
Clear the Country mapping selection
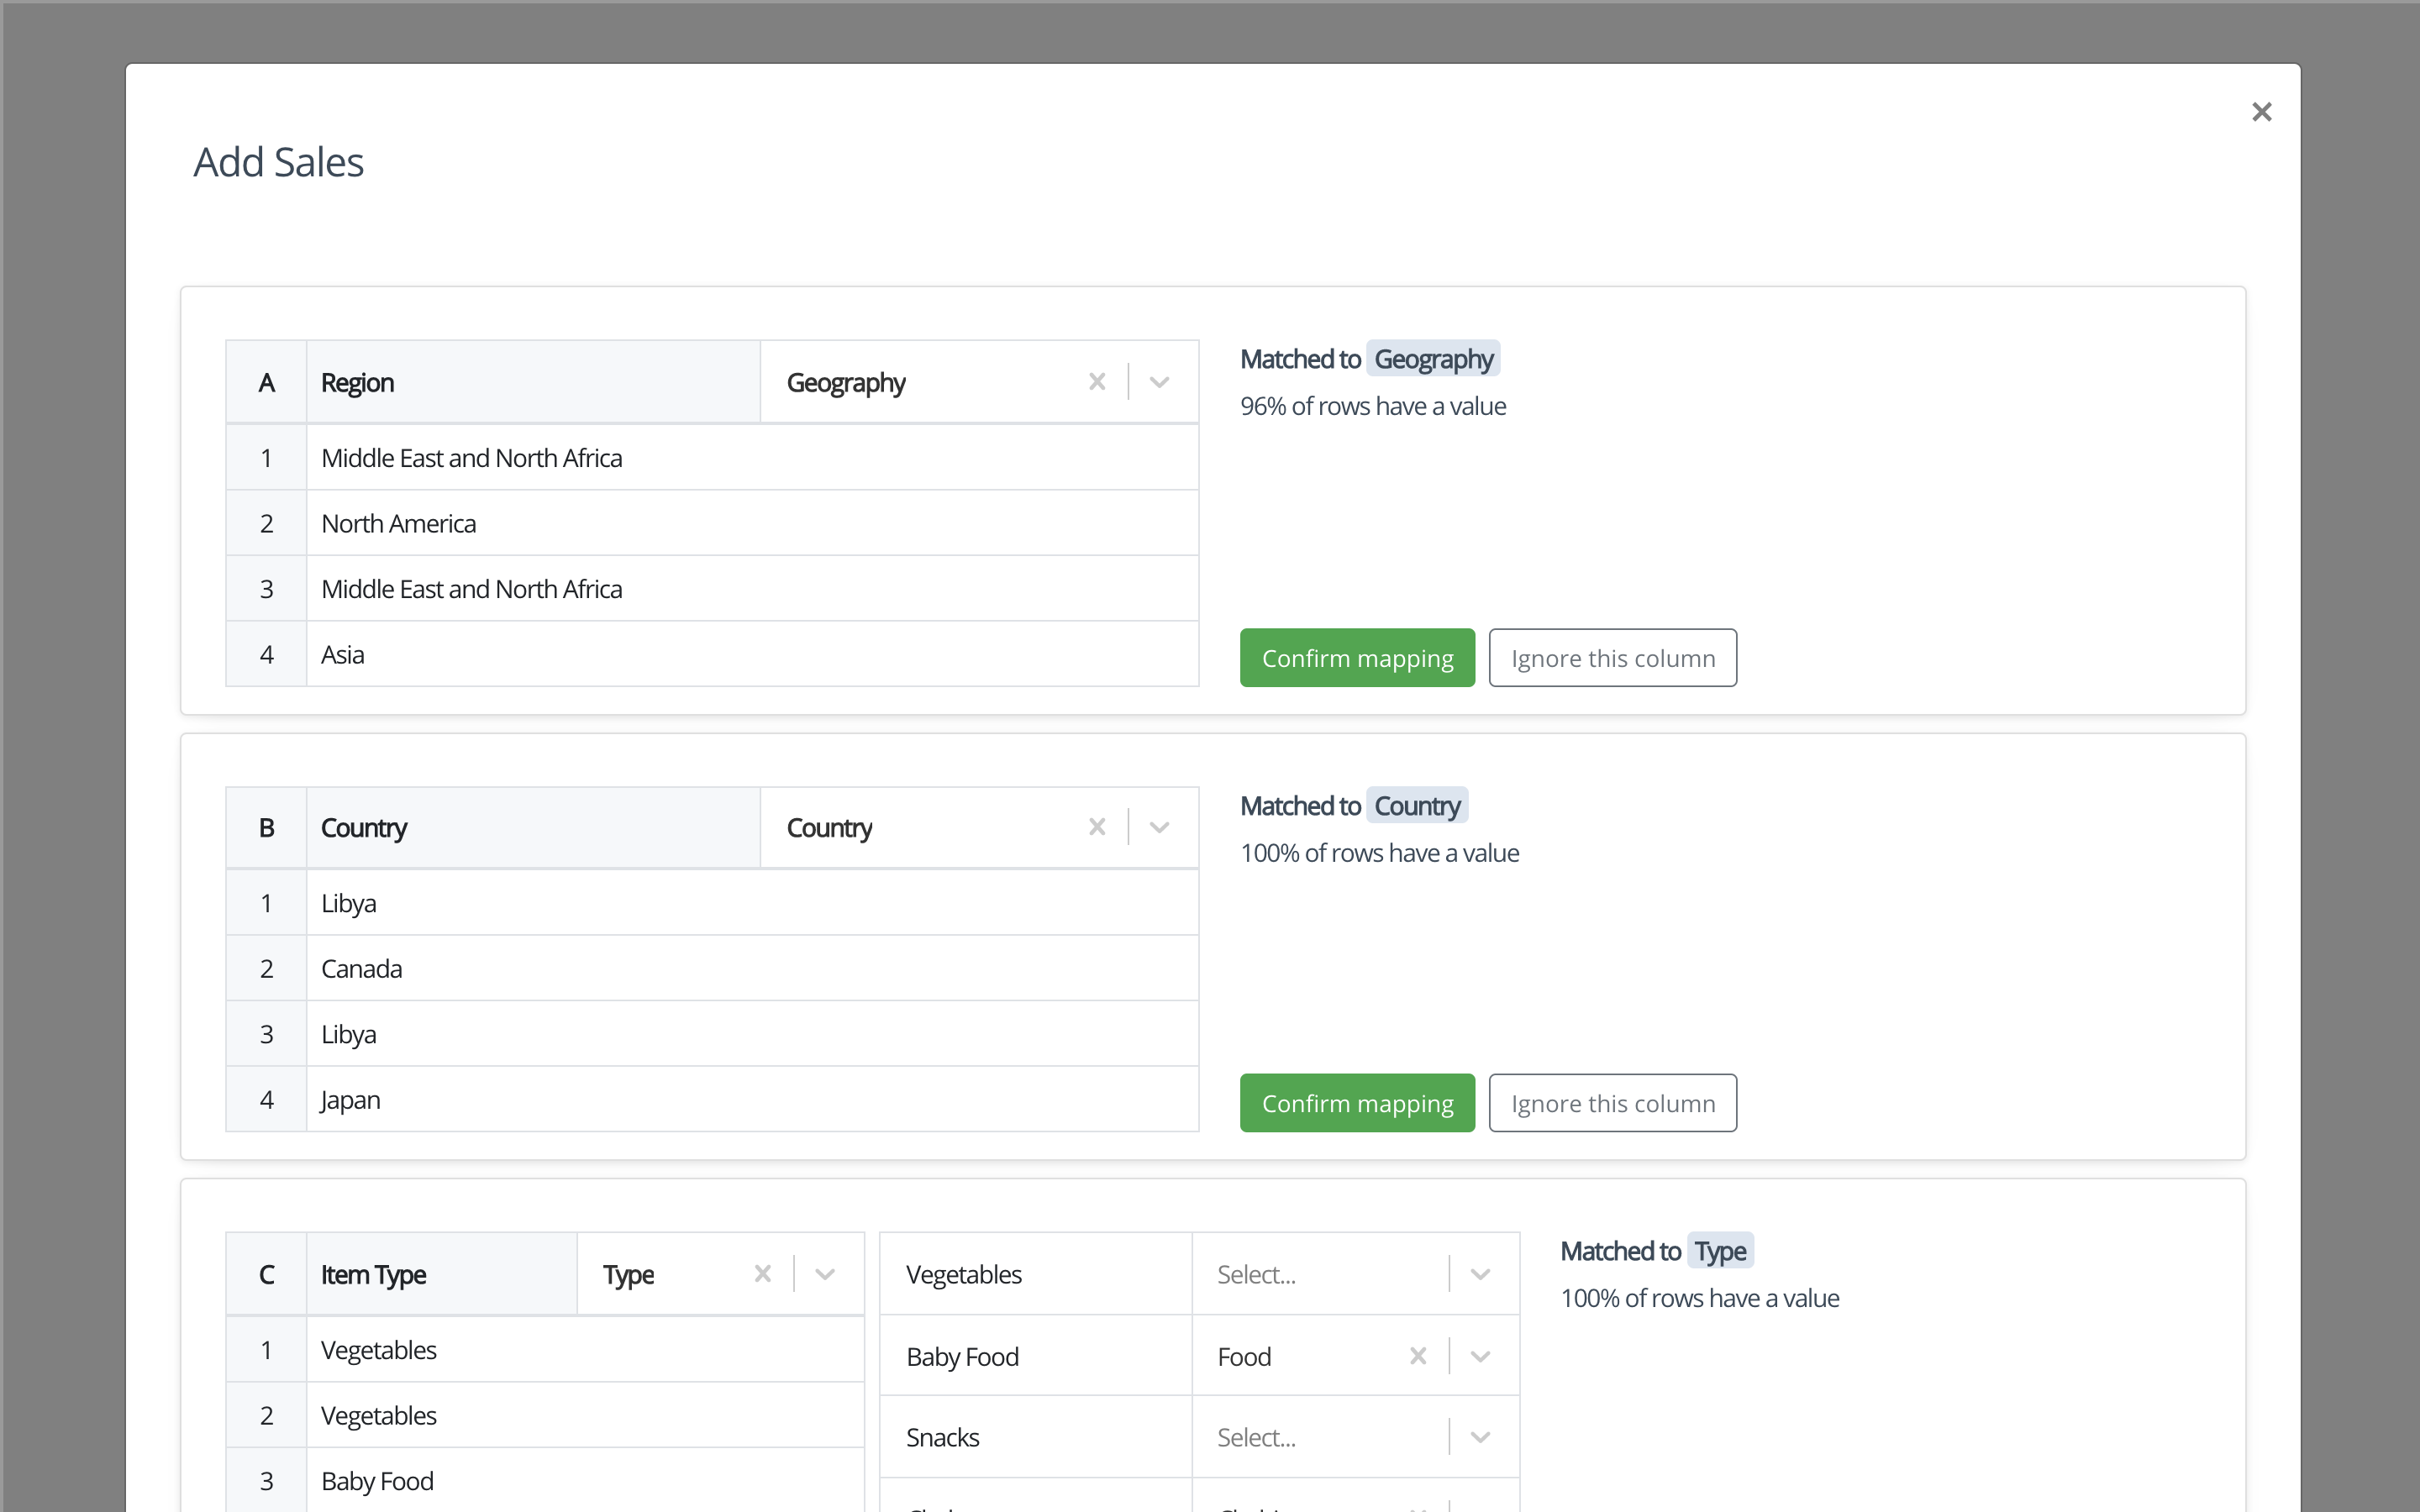(1097, 827)
